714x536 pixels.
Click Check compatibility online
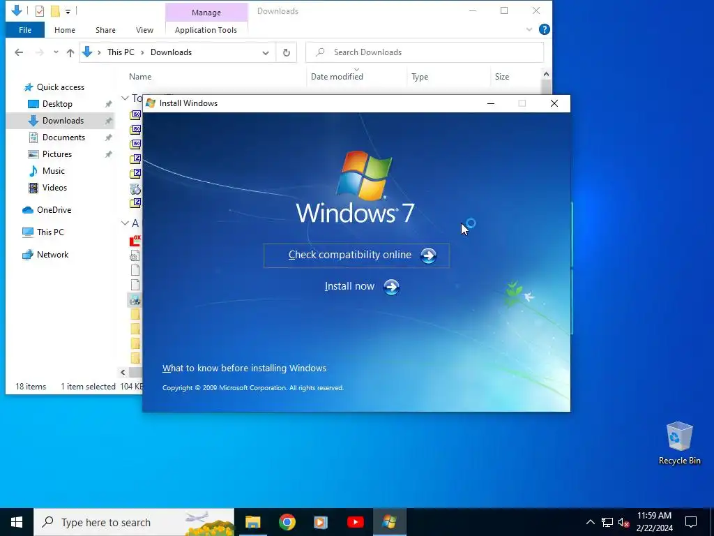(356, 255)
